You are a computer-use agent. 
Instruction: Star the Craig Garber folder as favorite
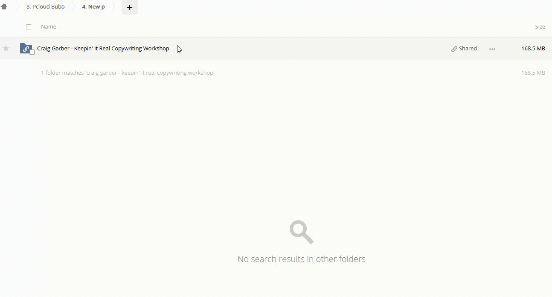pos(6,49)
